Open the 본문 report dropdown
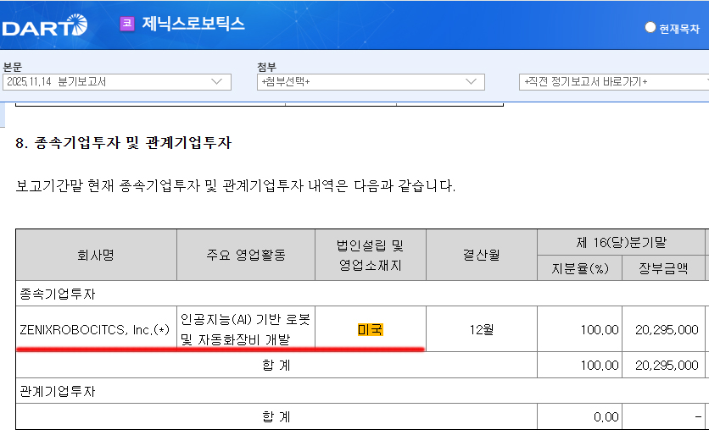This screenshot has height=435, width=709. pyautogui.click(x=117, y=82)
